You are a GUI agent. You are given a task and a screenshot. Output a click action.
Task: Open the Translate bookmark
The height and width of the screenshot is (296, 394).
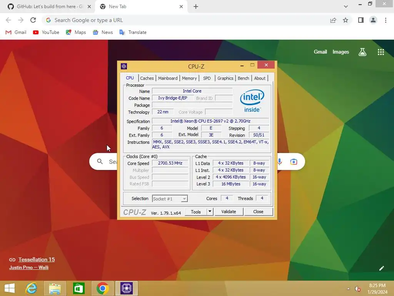133,32
